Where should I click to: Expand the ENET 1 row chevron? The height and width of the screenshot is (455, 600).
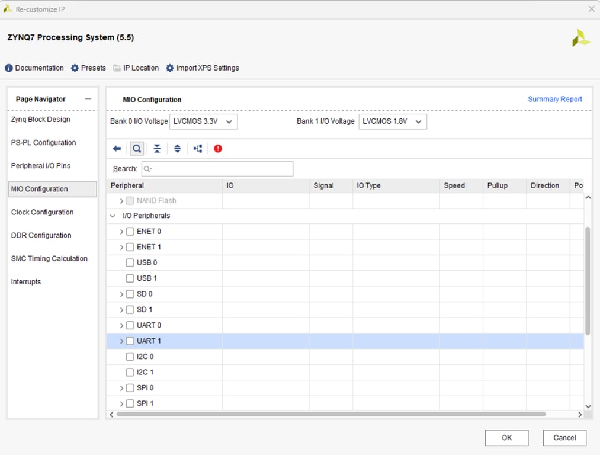121,248
